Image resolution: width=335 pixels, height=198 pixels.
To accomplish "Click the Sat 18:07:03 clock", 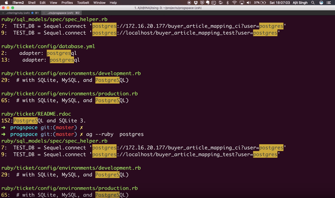I will click(280, 3).
